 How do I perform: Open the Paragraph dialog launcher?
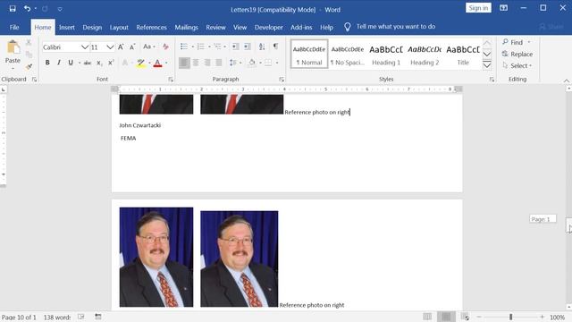pos(282,80)
